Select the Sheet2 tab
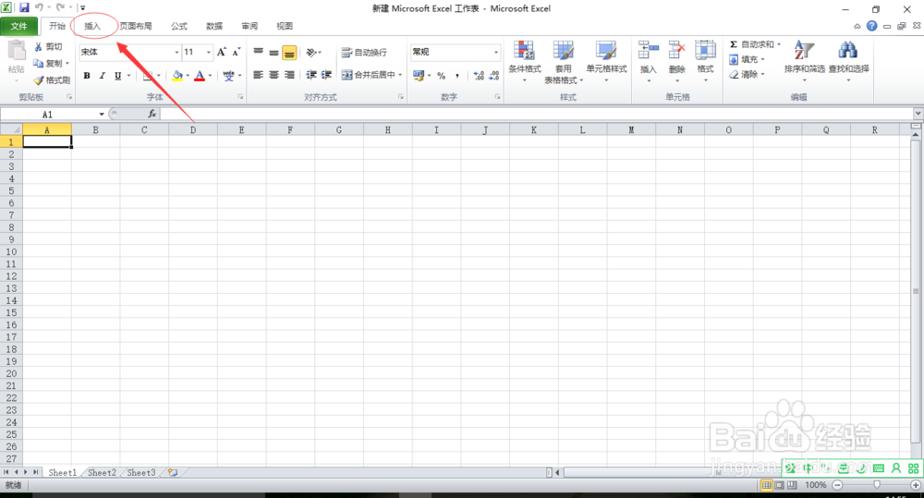 [102, 473]
